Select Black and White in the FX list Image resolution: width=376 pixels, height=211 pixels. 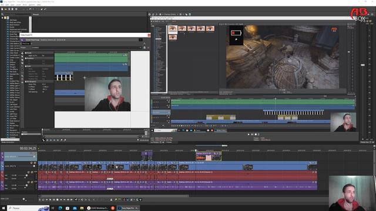tap(15, 22)
